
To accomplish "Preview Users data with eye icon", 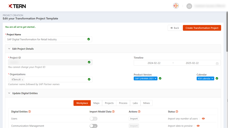I will click(x=203, y=119).
